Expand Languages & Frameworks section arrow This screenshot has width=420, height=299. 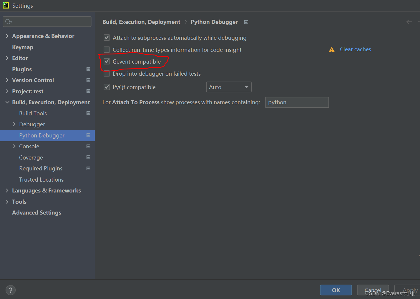tap(7, 190)
